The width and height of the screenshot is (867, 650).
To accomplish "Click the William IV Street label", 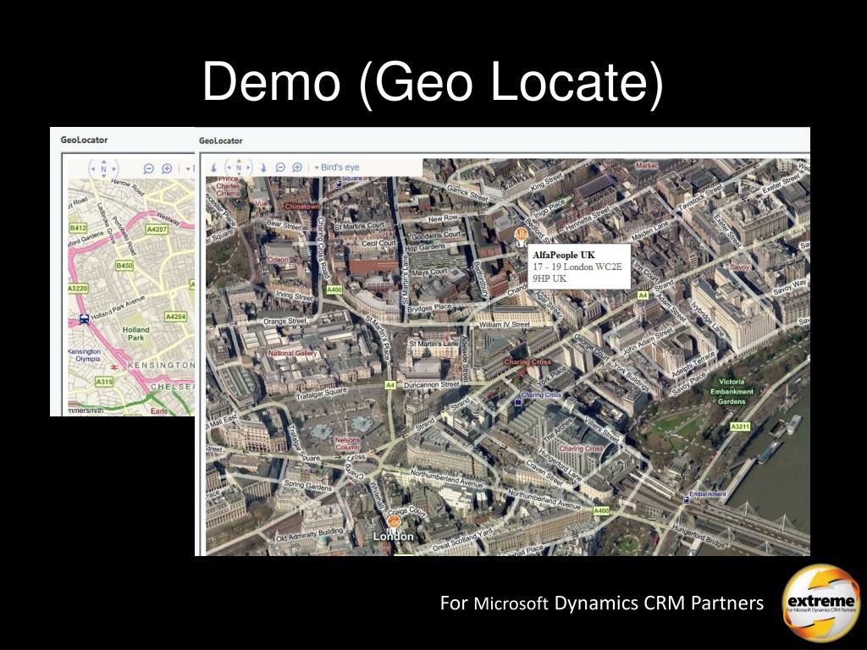I will (x=505, y=324).
